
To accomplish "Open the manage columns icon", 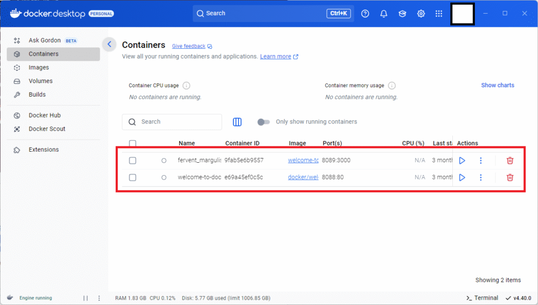I will pos(237,122).
